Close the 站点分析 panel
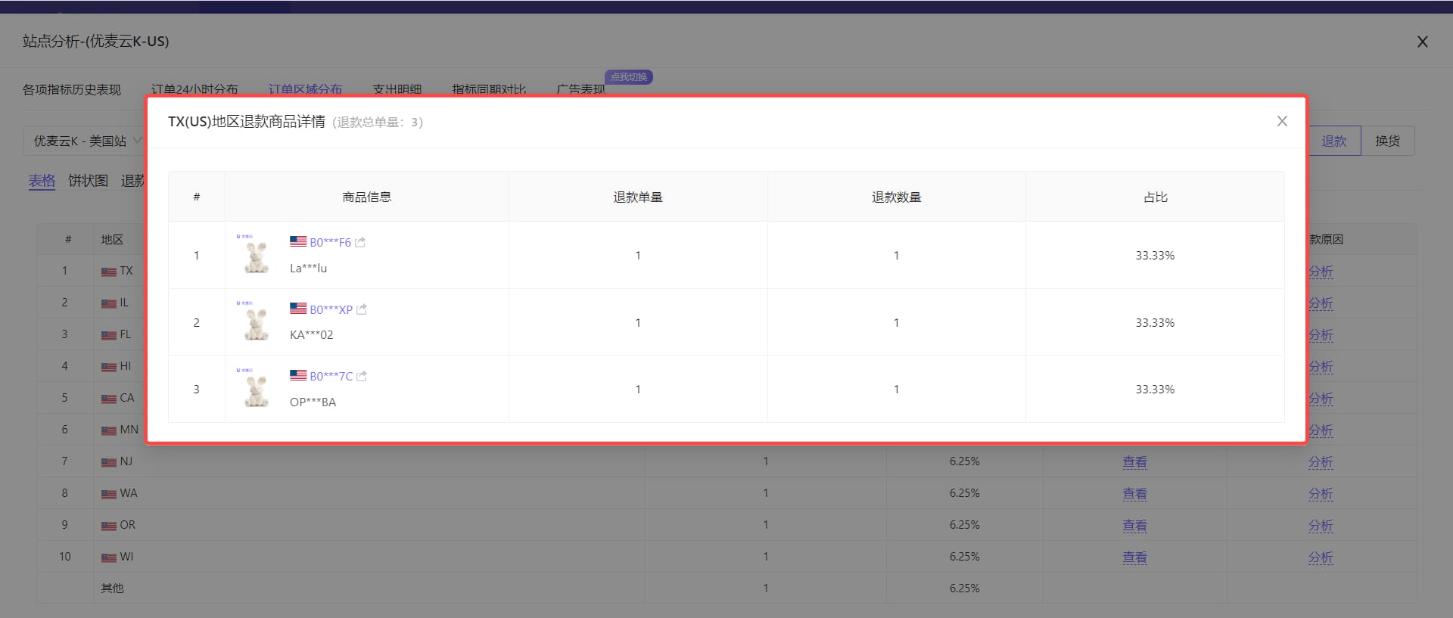The height and width of the screenshot is (618, 1453). tap(1423, 42)
